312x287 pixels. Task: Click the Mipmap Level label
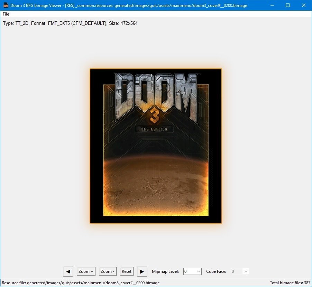click(x=165, y=271)
